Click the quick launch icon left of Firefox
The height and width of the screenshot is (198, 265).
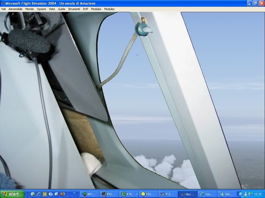56,194
